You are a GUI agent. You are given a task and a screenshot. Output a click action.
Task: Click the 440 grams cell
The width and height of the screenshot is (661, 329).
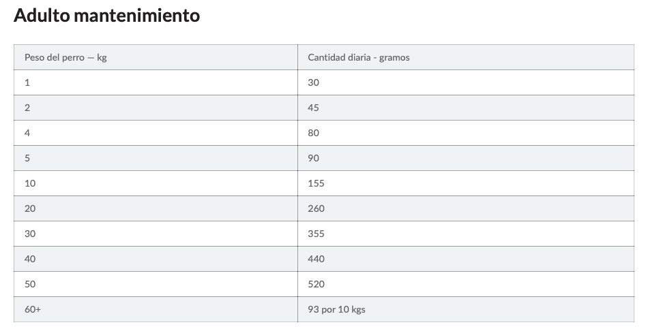(x=466, y=259)
